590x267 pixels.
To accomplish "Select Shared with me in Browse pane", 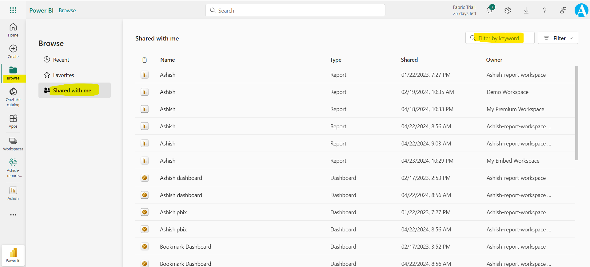I will [x=74, y=90].
